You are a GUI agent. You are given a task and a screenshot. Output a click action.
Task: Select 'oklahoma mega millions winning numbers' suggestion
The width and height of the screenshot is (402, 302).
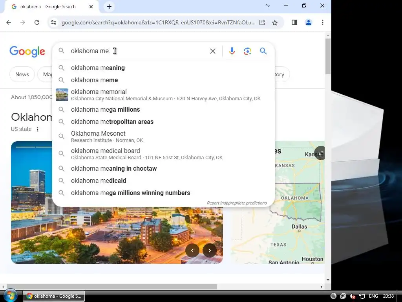click(163, 193)
